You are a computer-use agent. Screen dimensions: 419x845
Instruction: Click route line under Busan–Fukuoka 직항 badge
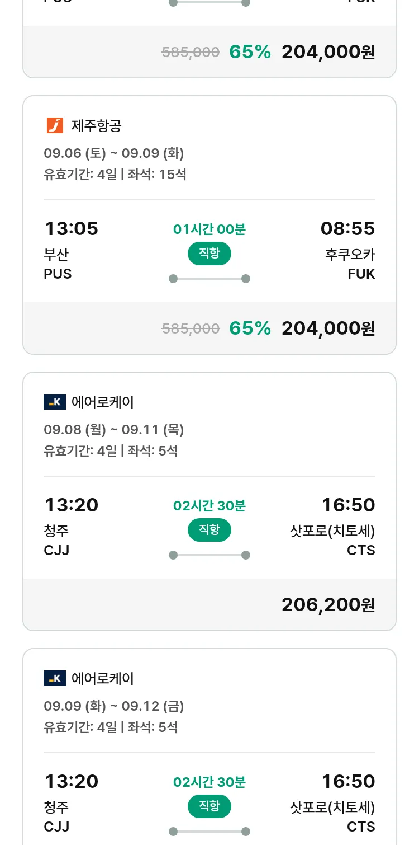209,279
